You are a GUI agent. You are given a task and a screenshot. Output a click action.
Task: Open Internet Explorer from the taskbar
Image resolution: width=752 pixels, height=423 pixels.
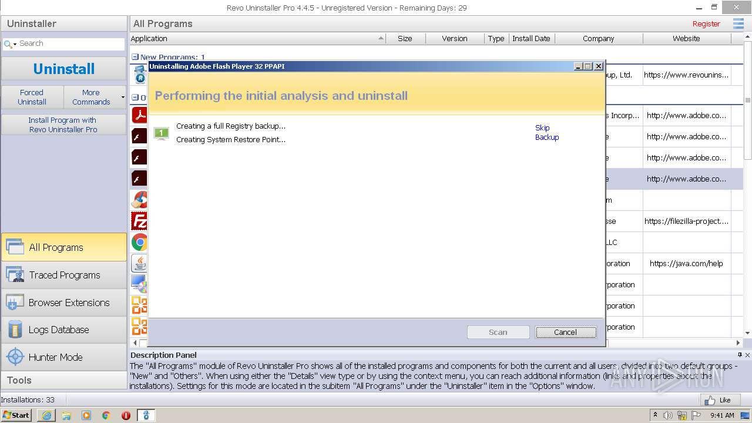[46, 415]
